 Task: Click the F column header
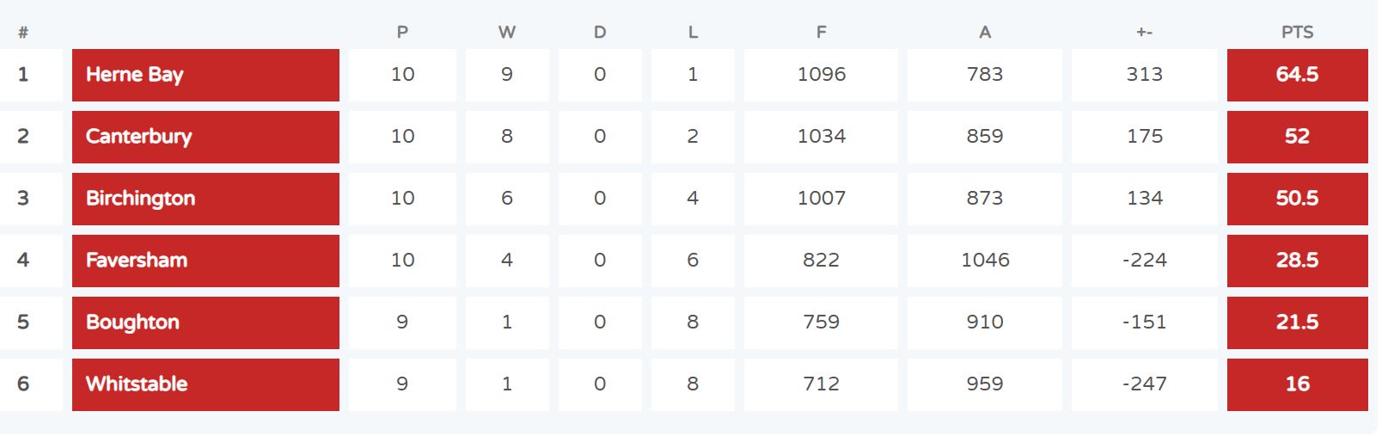click(821, 32)
